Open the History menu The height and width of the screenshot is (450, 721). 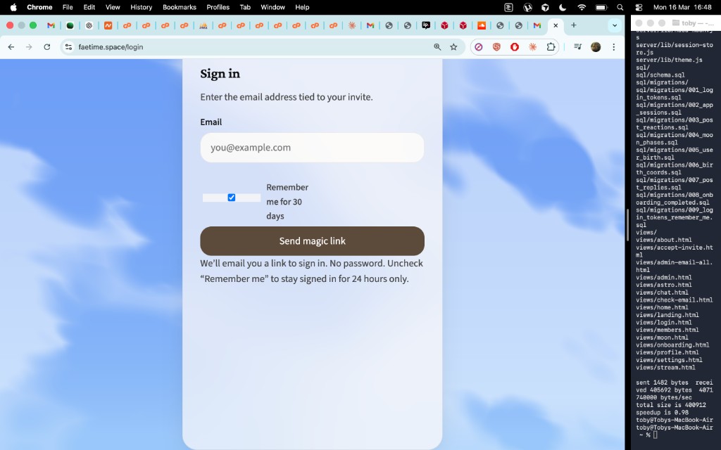[142, 7]
